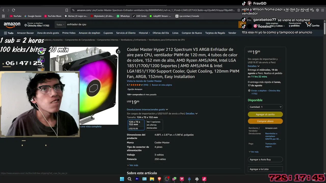Bookmark this page with the bookmark icon
Viewport: 326px width, 183px height.
point(67,10)
